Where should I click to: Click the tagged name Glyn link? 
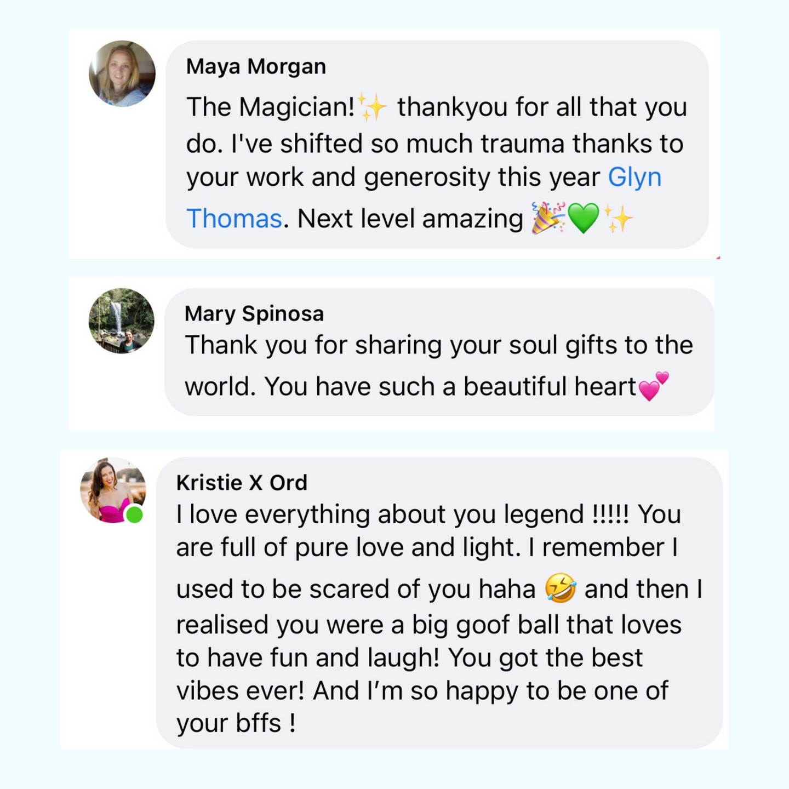634,177
